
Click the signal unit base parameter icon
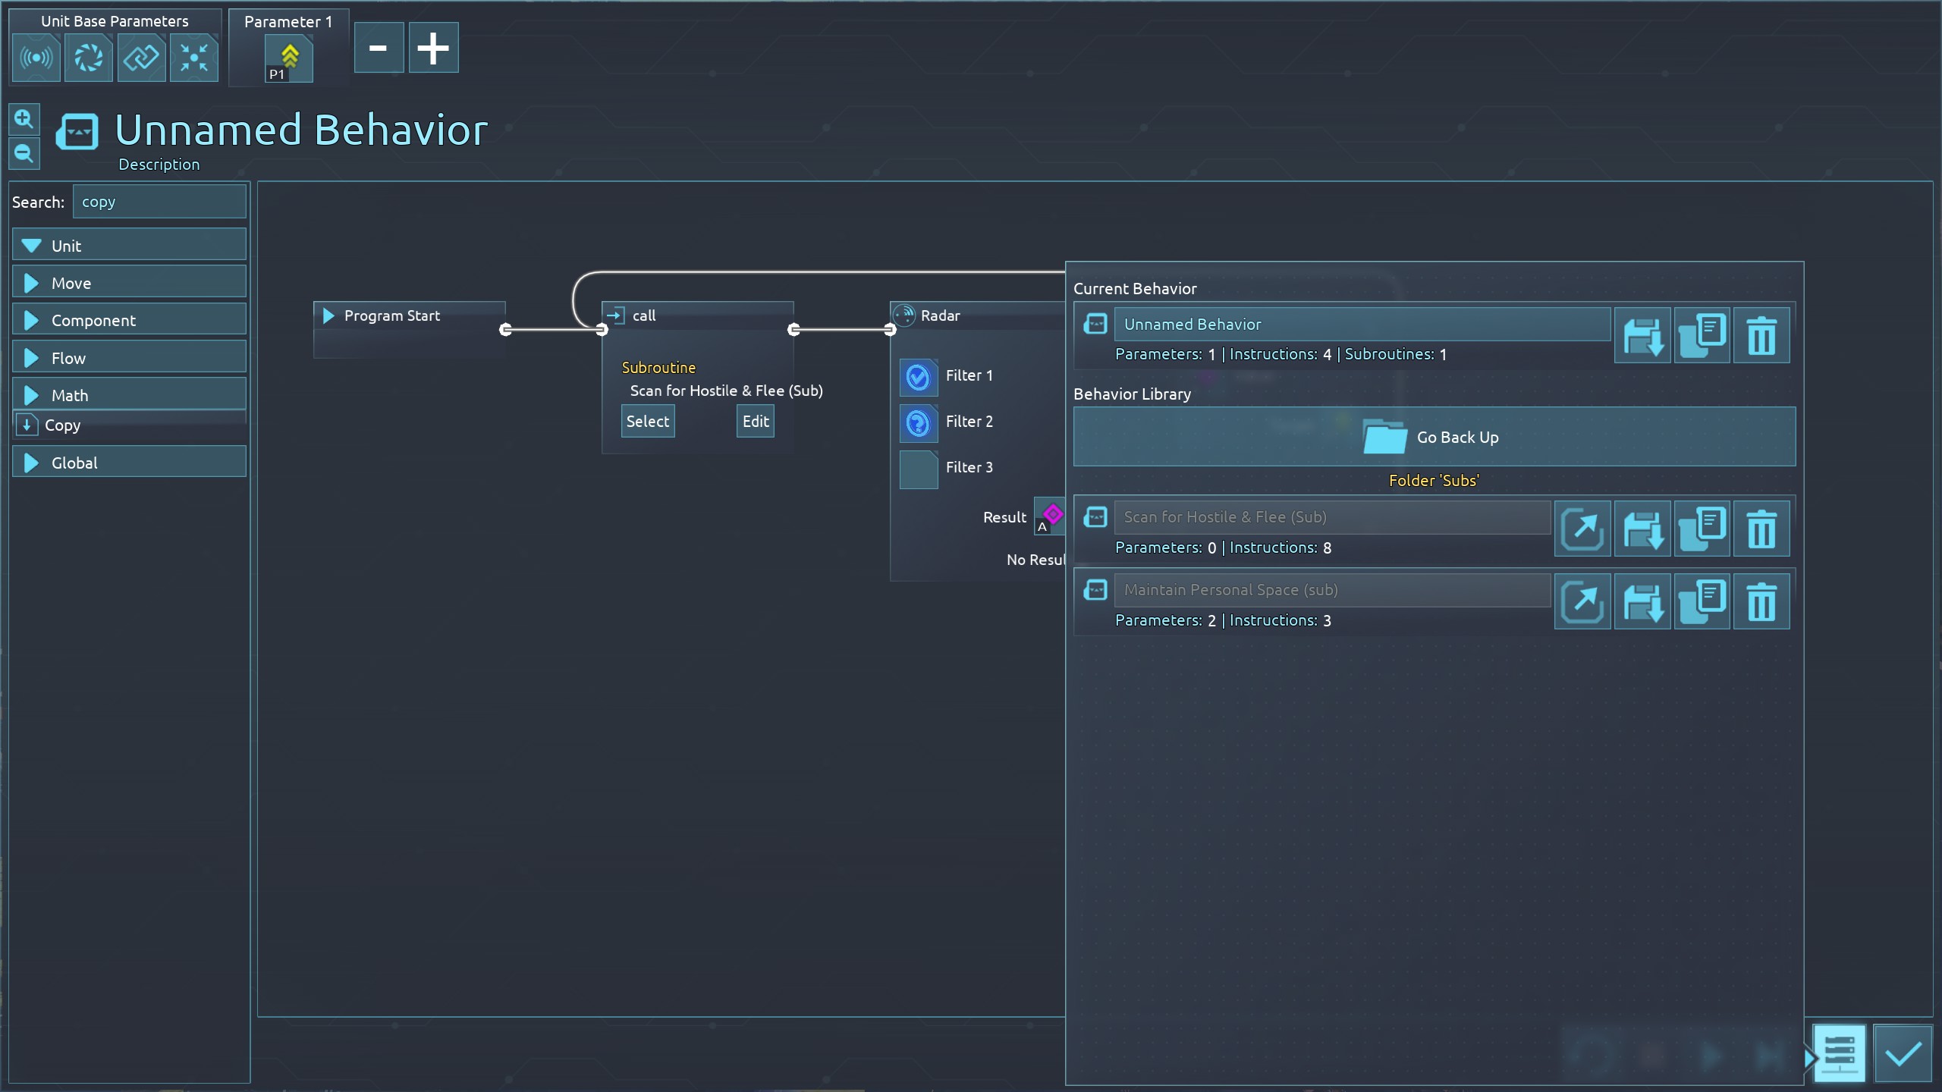pos(36,58)
